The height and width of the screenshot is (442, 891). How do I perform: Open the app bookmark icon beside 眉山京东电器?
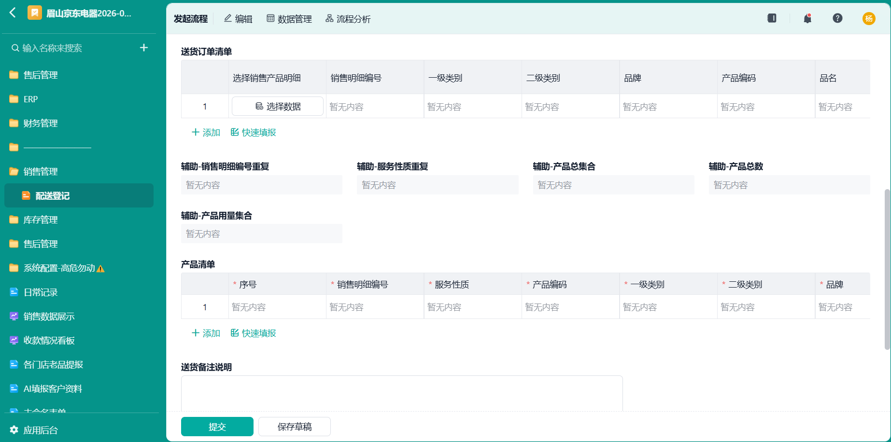pyautogui.click(x=35, y=13)
